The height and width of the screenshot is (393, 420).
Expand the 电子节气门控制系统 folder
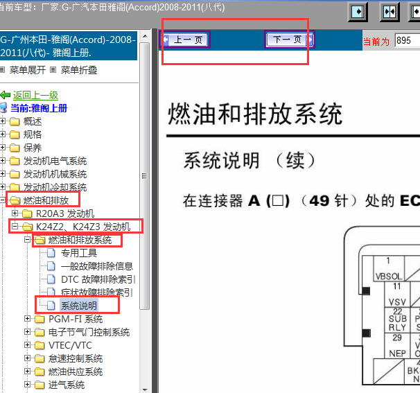pos(27,331)
